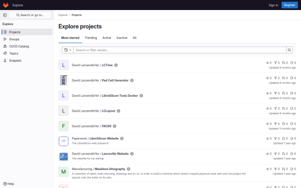Open Snippets in the sidebar
Viewport: 301px width, 188px height.
click(27, 61)
